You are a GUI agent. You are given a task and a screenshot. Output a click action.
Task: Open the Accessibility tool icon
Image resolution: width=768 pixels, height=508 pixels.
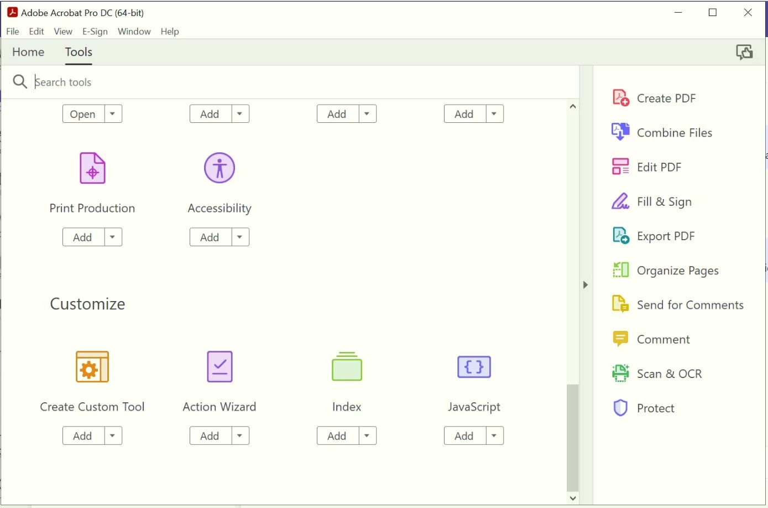(220, 168)
